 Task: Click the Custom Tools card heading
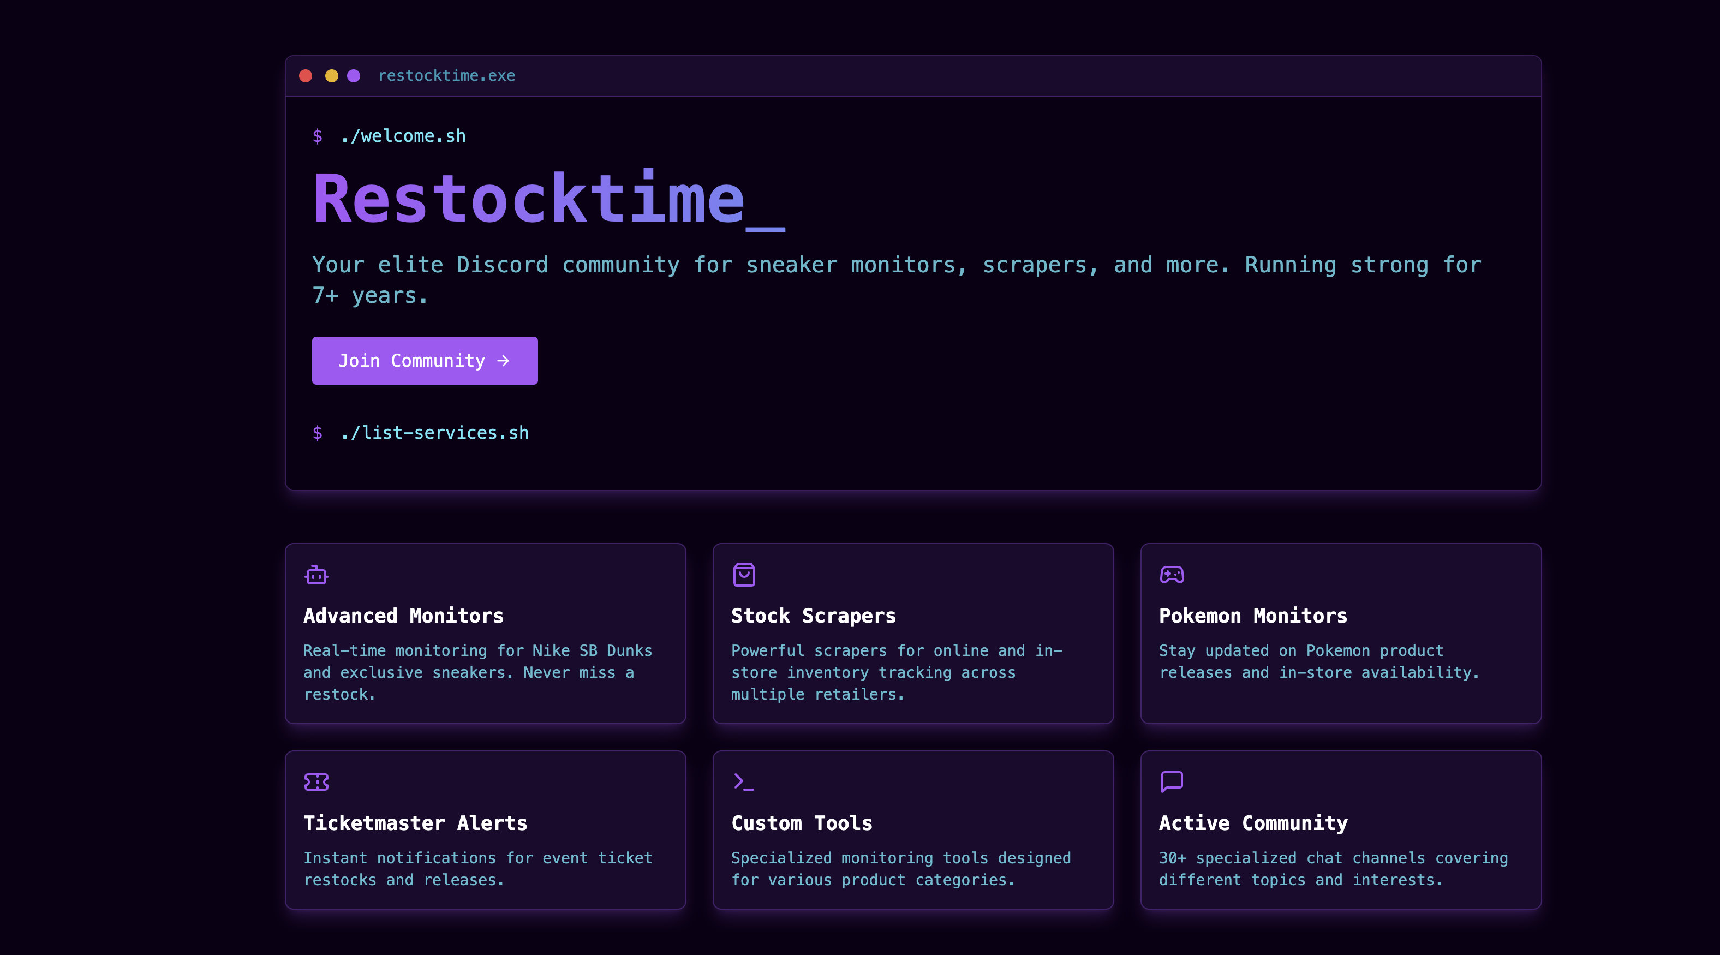click(801, 823)
